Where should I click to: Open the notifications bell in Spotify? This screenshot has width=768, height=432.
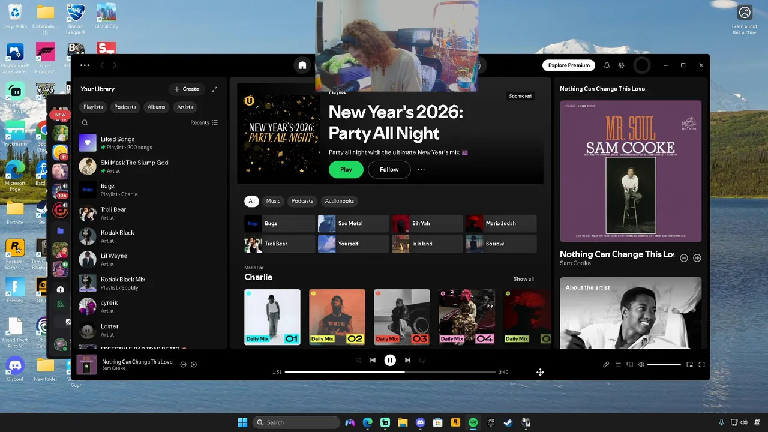(x=607, y=65)
